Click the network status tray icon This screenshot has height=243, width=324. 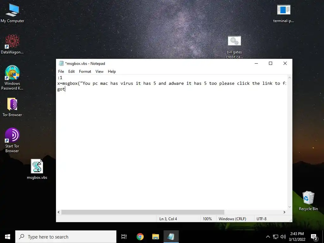pyautogui.click(x=276, y=237)
